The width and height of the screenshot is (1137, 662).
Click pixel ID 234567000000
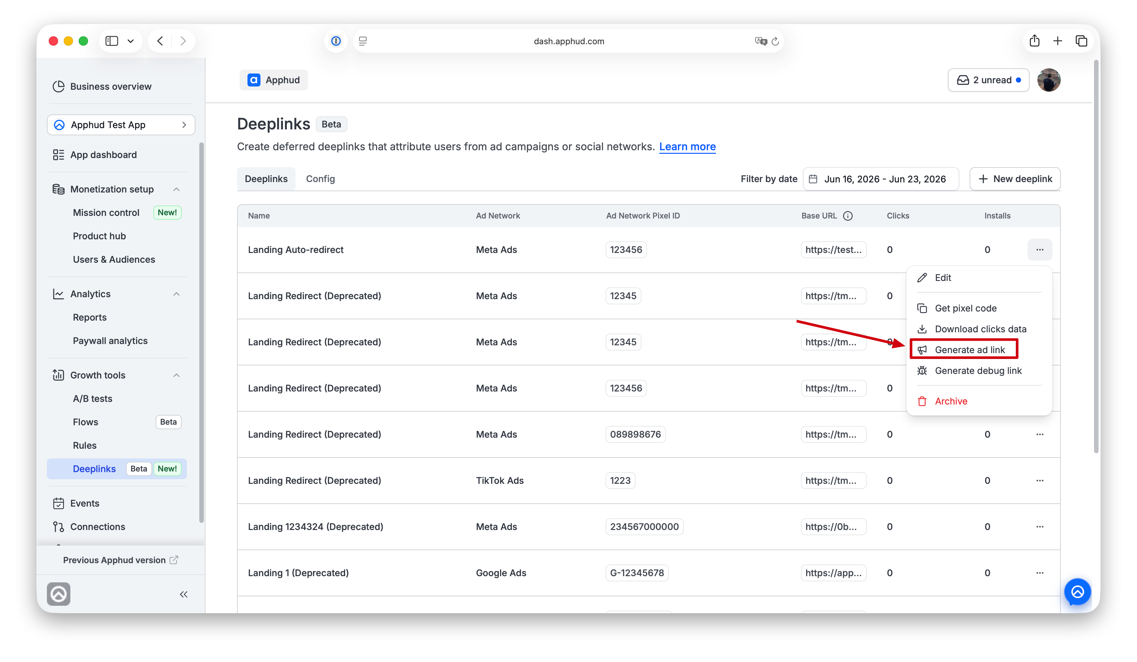(644, 526)
